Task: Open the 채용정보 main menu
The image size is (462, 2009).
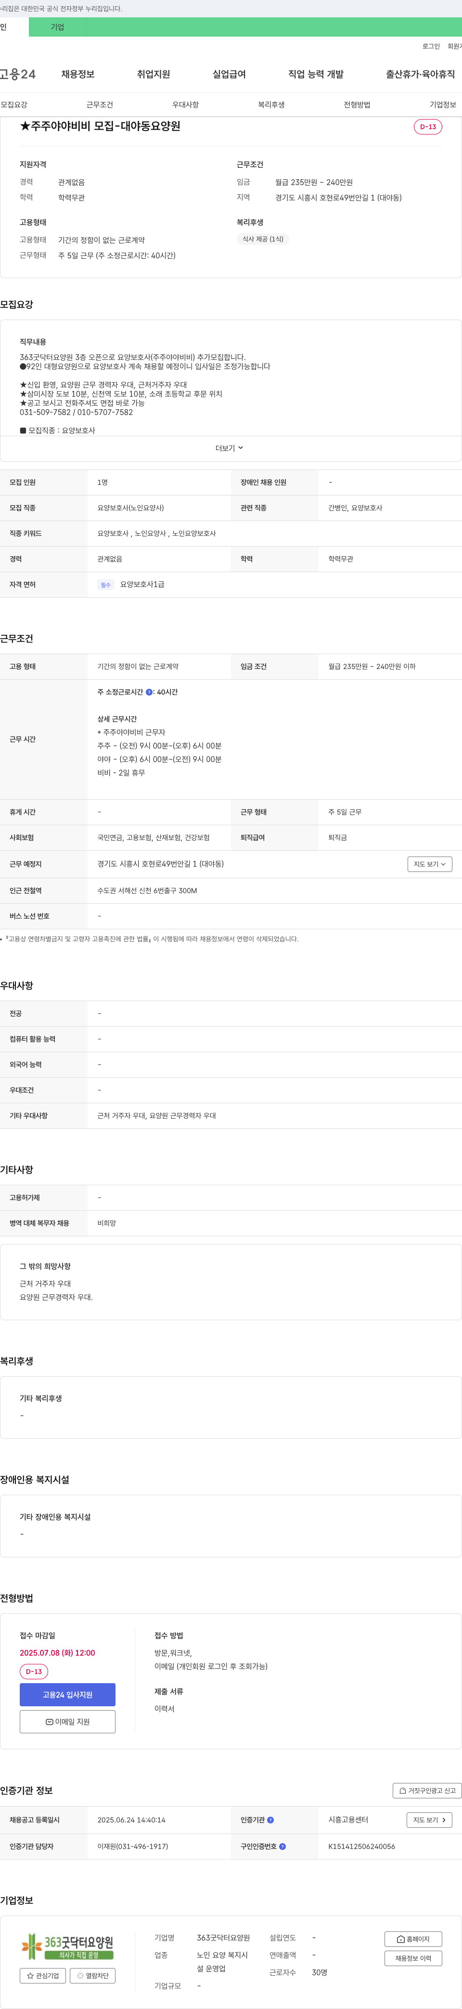Action: 78,74
